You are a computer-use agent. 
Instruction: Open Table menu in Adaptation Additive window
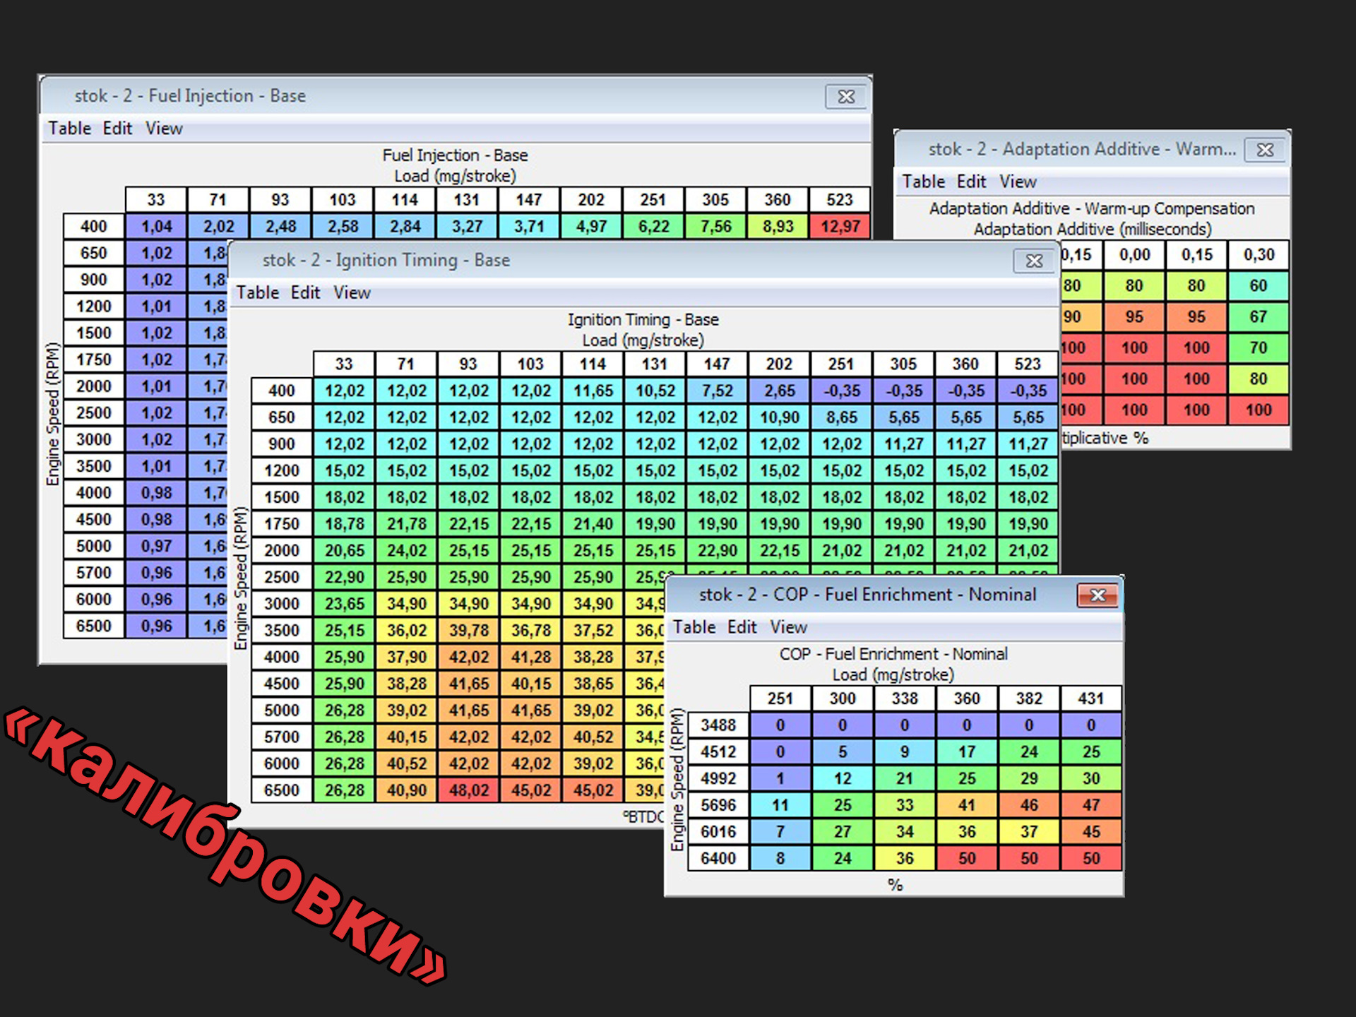[x=923, y=182]
